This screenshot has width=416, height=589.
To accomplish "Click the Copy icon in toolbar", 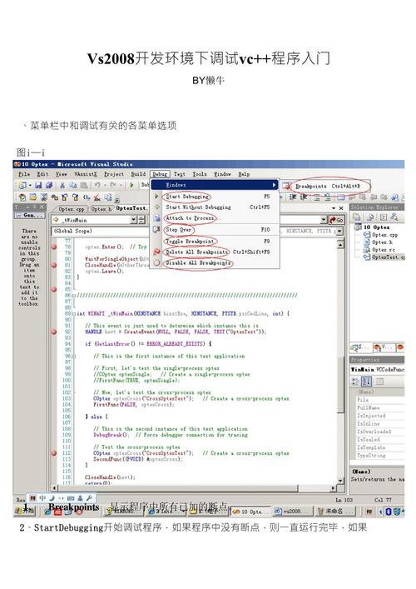I will [x=73, y=185].
